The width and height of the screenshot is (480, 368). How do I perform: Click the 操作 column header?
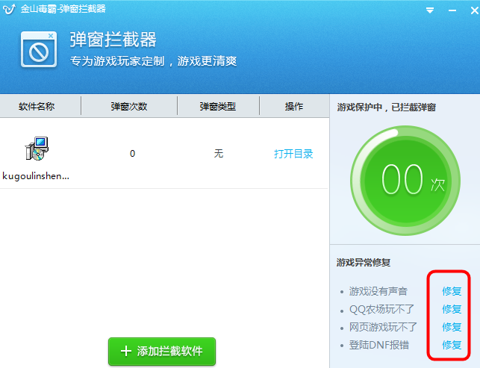[x=294, y=107]
